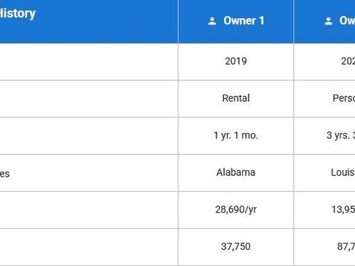
Task: Click second owner's Personal type cell
Action: pos(343,98)
